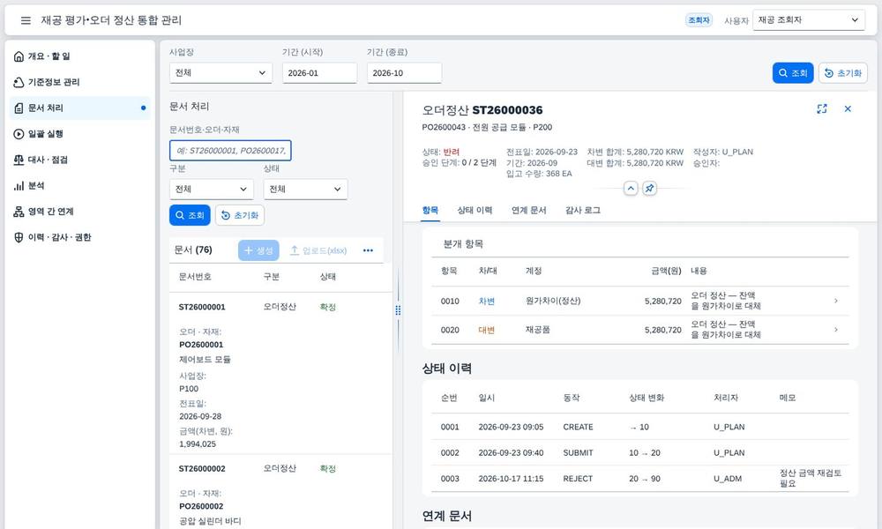Open the 사용자 재공 조회자 dropdown

tap(808, 20)
